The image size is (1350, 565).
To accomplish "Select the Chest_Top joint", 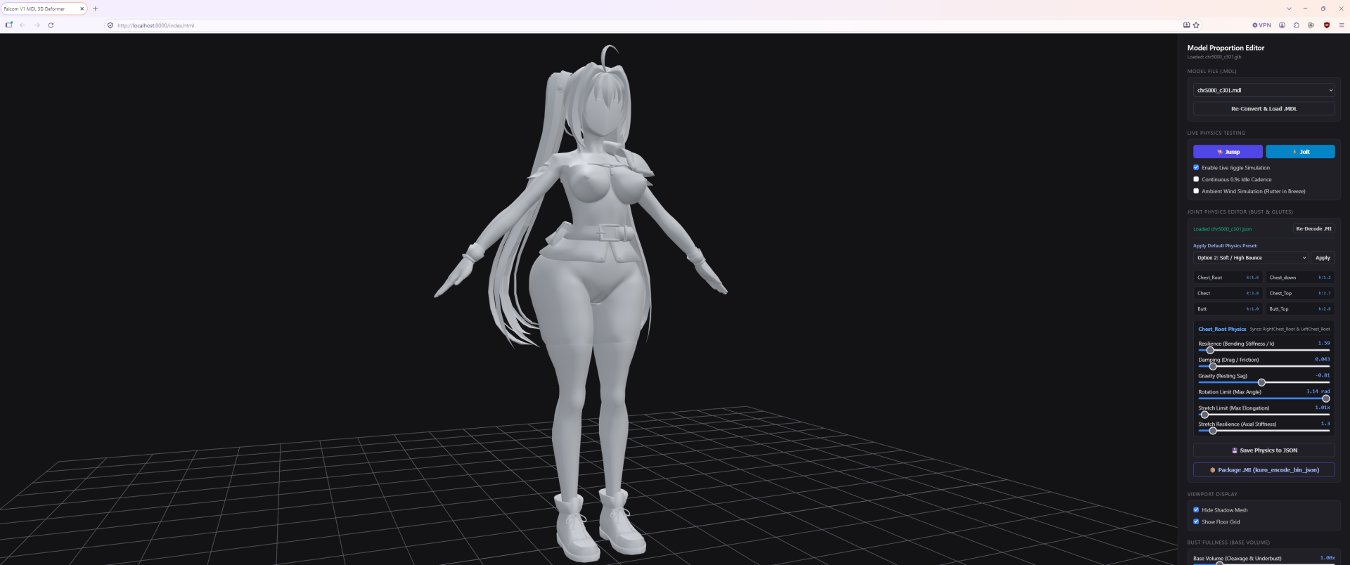I will pos(1299,293).
